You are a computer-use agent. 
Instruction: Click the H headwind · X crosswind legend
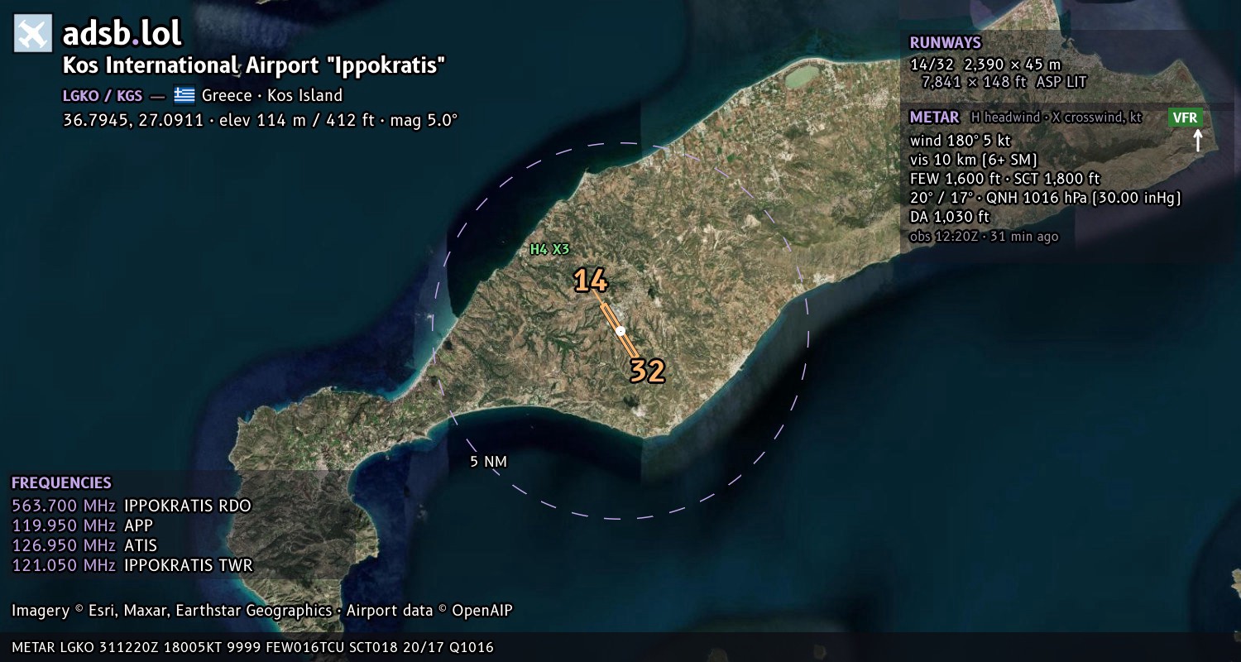click(x=1057, y=118)
